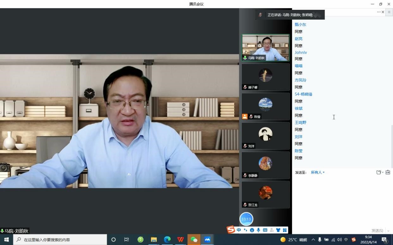
Task: Open the Sogou emoji face icon
Action: coord(252,230)
